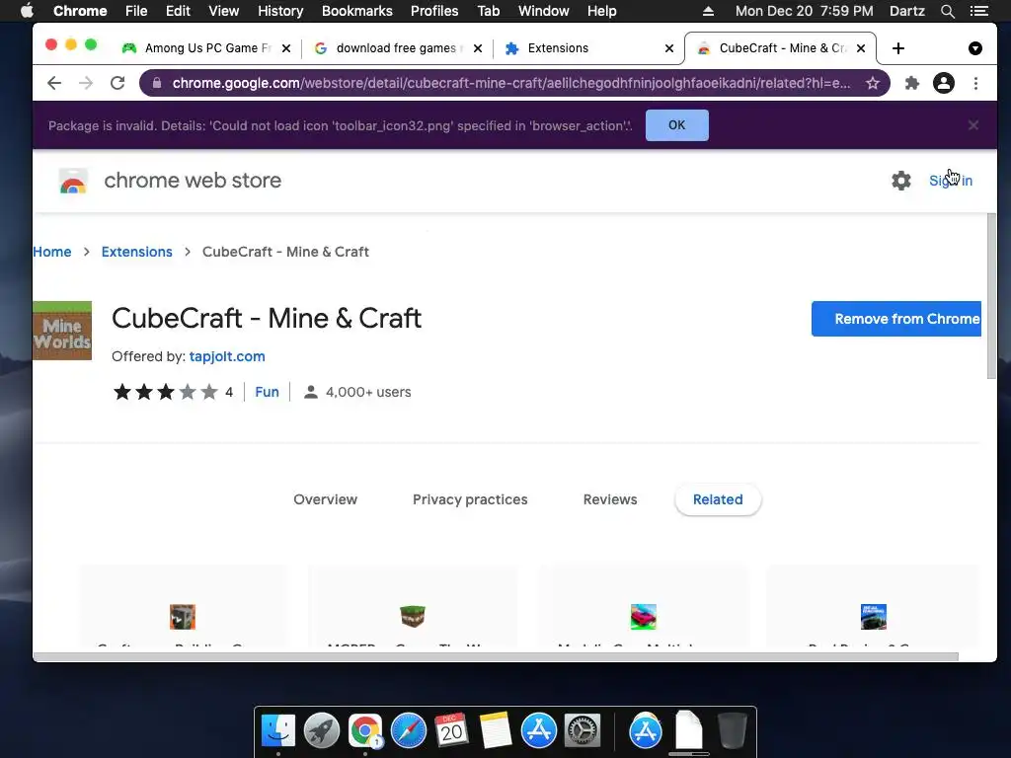Go back with the browser back arrow
1011x758 pixels.
(55, 83)
